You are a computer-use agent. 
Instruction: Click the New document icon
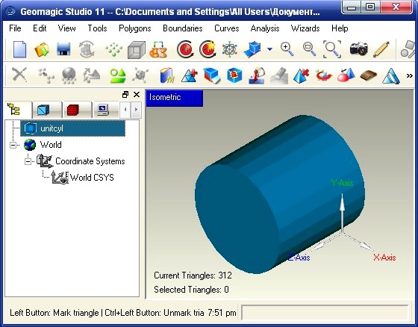(19, 49)
